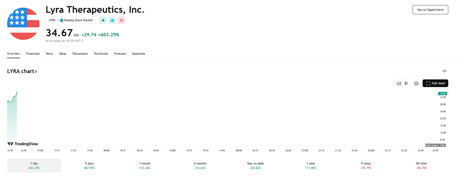
Task: Click the blue crown primary listing icon
Action: [x=112, y=20]
